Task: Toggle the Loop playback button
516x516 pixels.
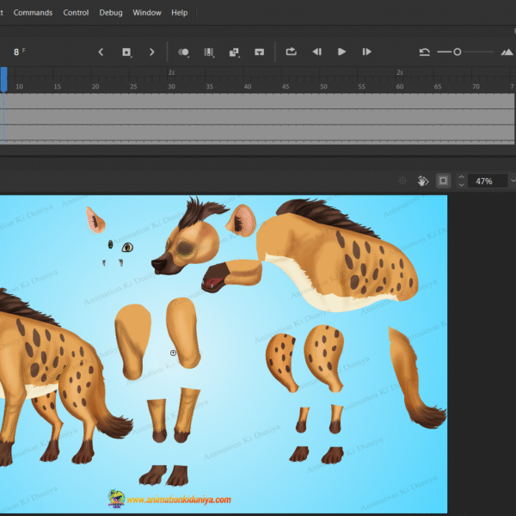Action: pos(292,52)
